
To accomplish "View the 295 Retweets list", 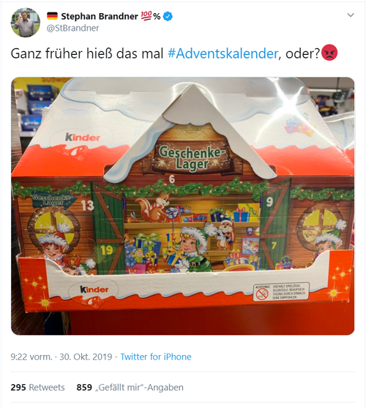I will pyautogui.click(x=37, y=387).
